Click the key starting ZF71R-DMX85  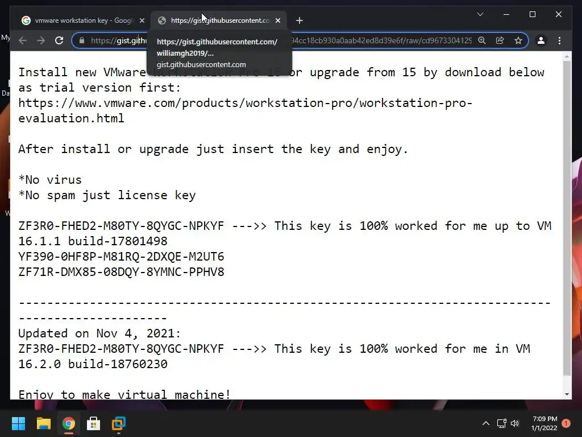pos(122,271)
